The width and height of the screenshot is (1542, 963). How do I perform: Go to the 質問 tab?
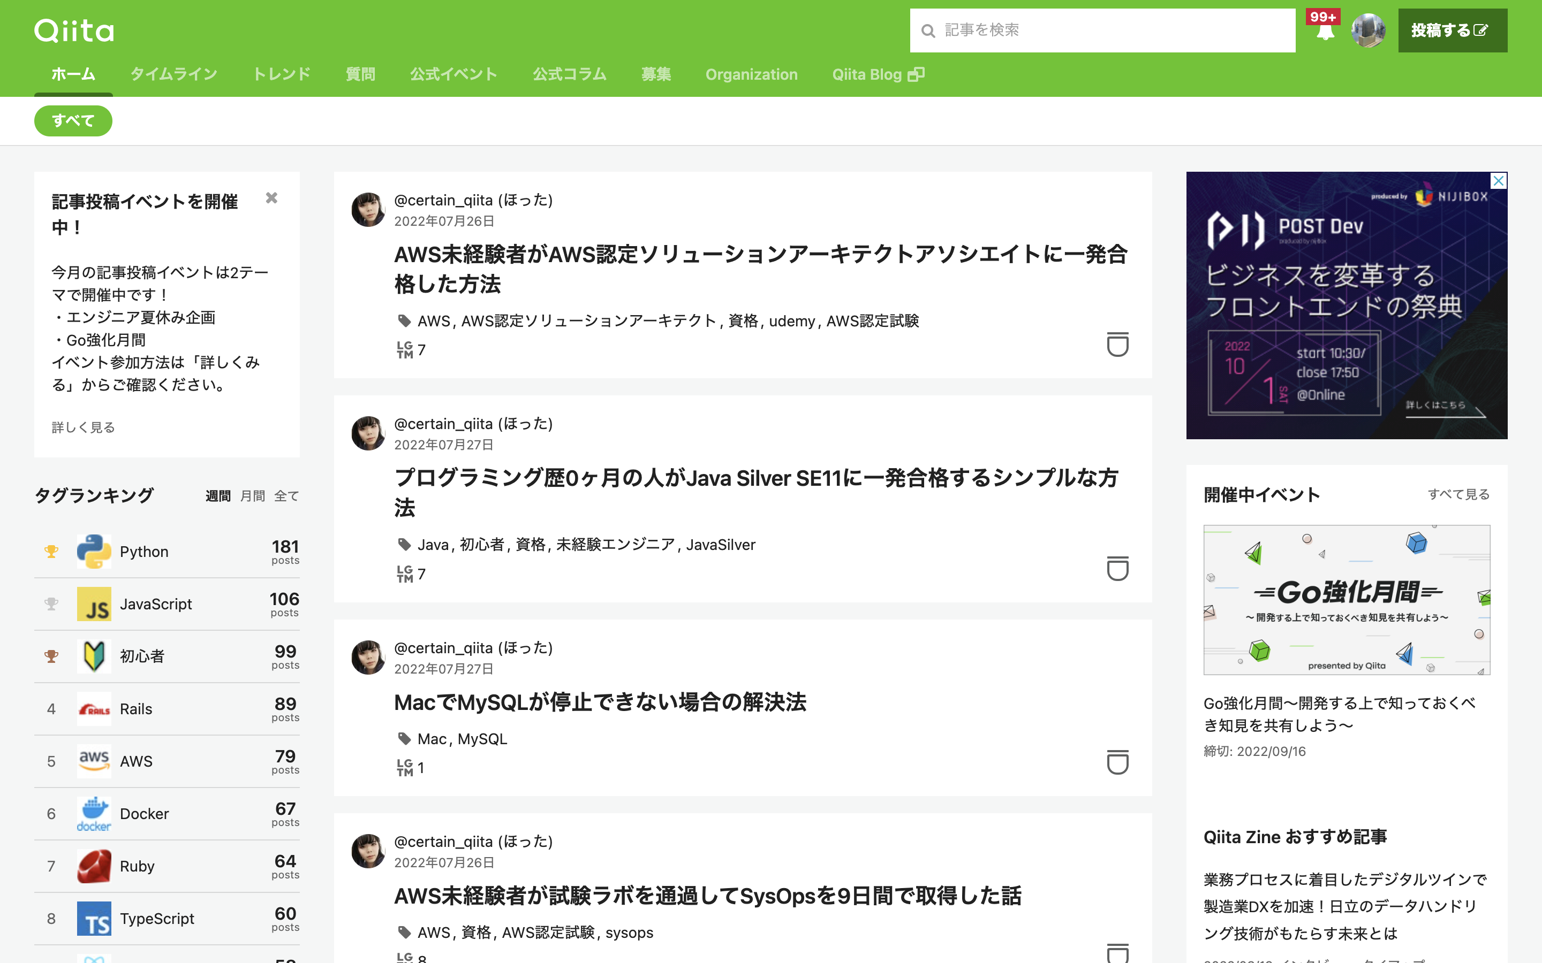360,74
